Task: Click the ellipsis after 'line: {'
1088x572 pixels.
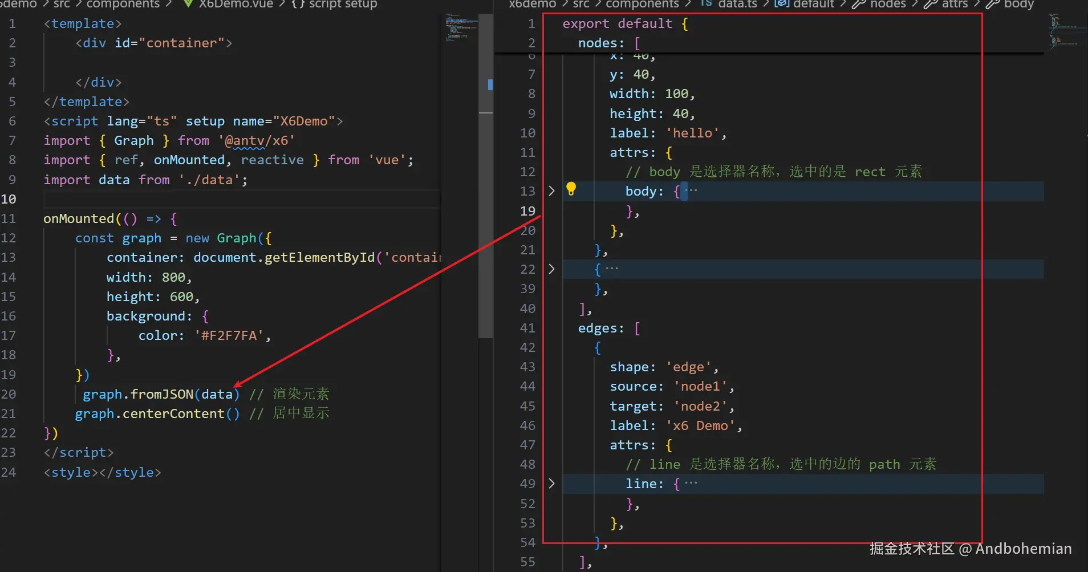Action: 691,484
